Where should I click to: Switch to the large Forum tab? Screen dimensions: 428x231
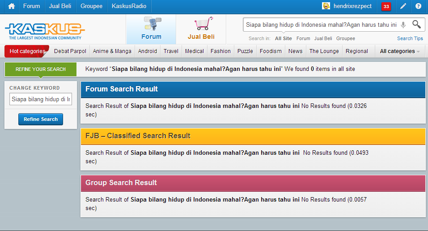click(x=151, y=29)
